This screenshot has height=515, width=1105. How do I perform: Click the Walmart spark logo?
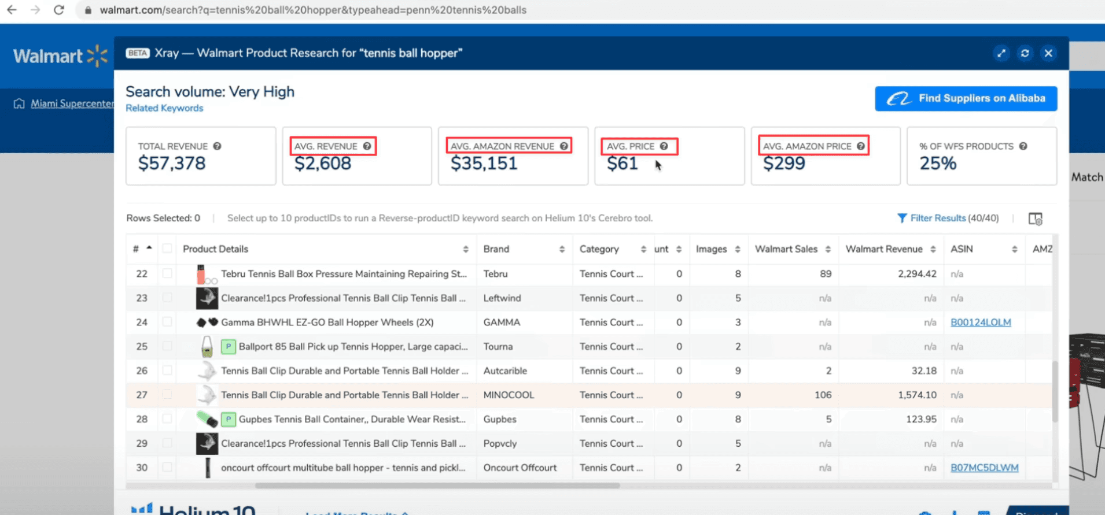tap(97, 56)
